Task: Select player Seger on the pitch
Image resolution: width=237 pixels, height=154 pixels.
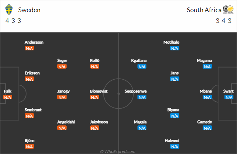Action: click(62, 60)
